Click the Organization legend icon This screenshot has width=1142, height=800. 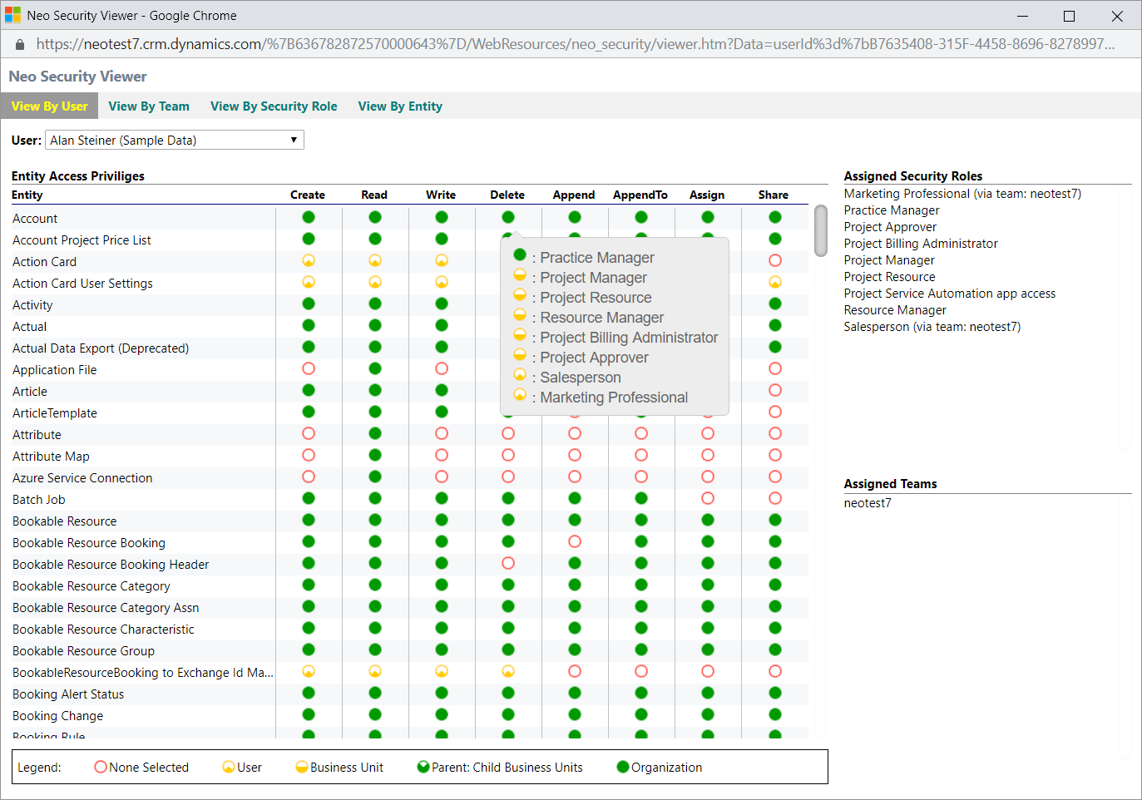click(623, 767)
